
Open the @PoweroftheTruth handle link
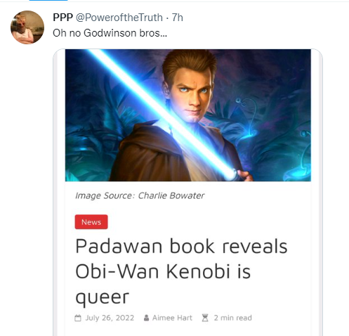[119, 18]
